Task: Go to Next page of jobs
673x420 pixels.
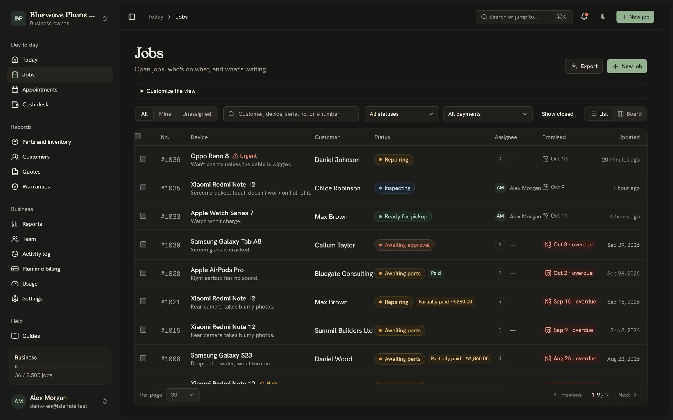Action: 627,395
